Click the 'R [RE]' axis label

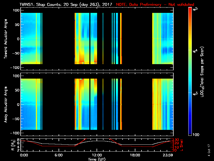(13, 145)
